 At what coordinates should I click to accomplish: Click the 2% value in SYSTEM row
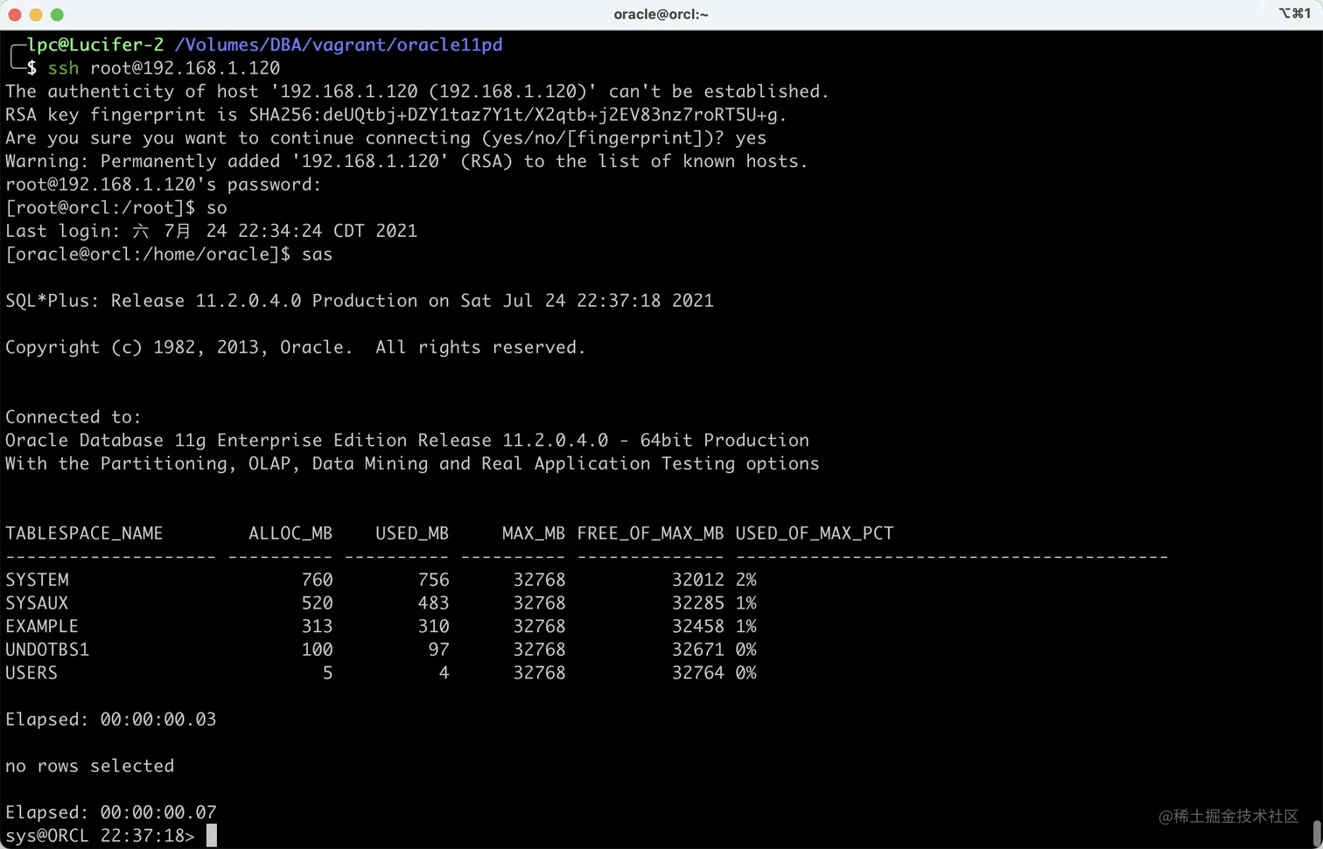(745, 580)
